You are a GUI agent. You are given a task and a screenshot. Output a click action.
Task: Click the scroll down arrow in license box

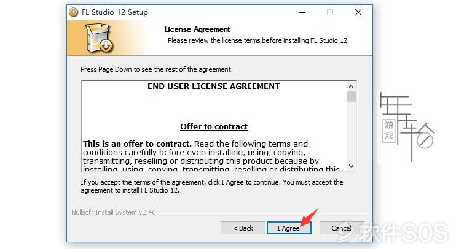click(351, 166)
